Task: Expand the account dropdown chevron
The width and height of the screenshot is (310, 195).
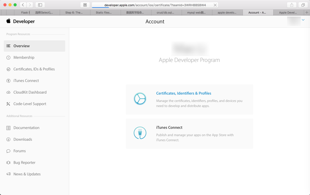Action: tap(303, 20)
